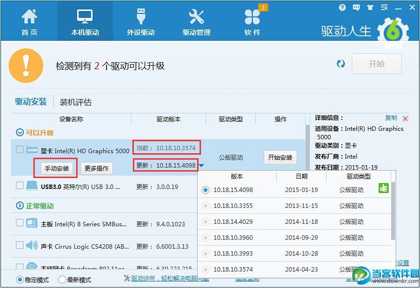Click green thumbs-up recommended icon
420x288 pixels.
coord(384,188)
